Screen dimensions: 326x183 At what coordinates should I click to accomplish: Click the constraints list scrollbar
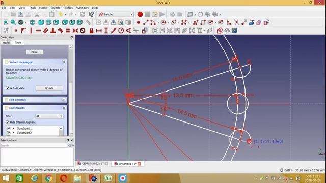[x=61, y=131]
